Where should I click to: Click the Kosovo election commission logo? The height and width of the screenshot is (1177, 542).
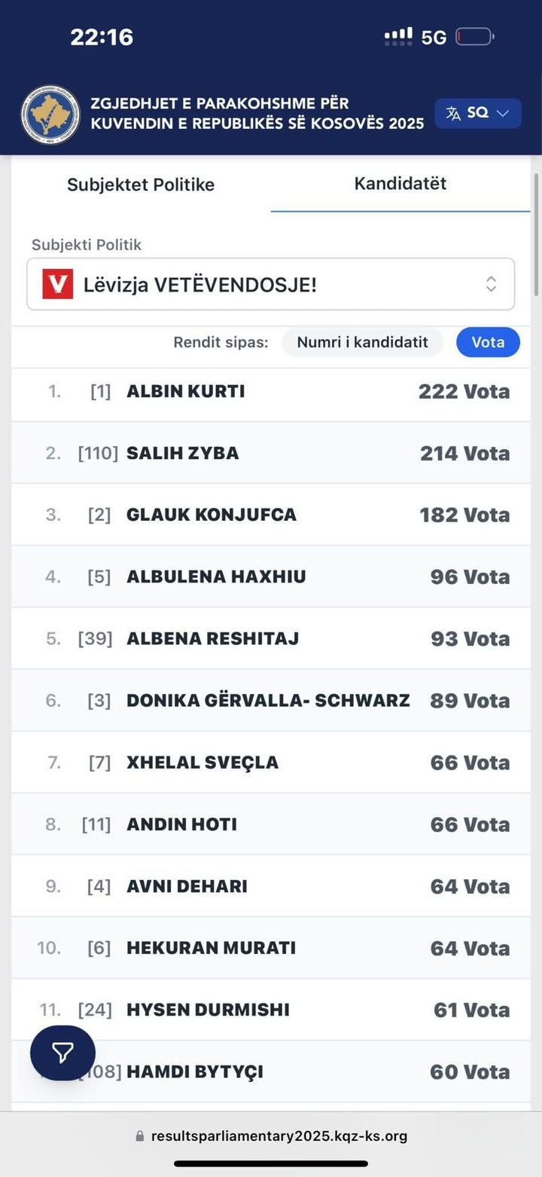click(x=50, y=115)
